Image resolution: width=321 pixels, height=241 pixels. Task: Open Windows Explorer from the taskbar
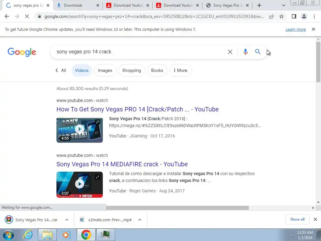pos(47,235)
